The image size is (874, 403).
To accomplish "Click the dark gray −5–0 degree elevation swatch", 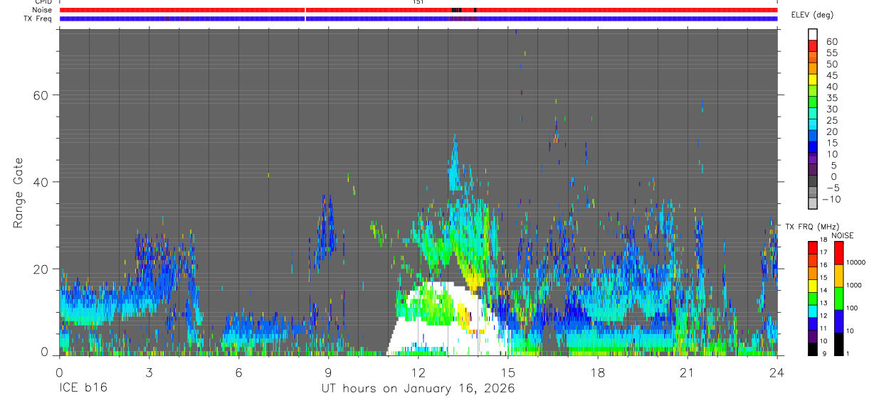I will (x=812, y=181).
